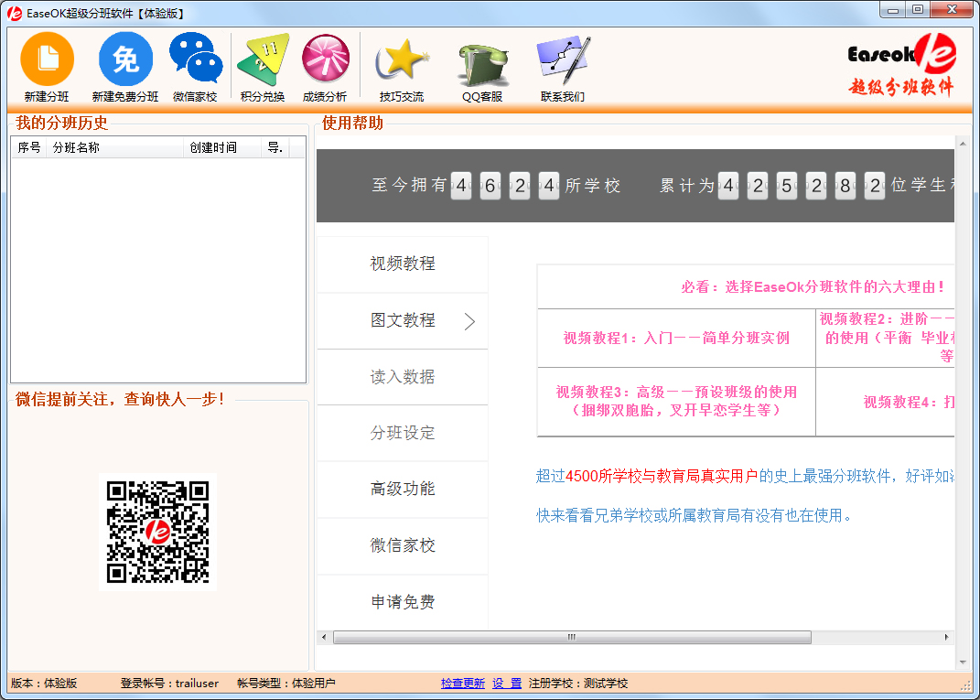This screenshot has width=980, height=700.
Task: Open link 视频教程1：入门——简单分班实例
Action: [676, 338]
